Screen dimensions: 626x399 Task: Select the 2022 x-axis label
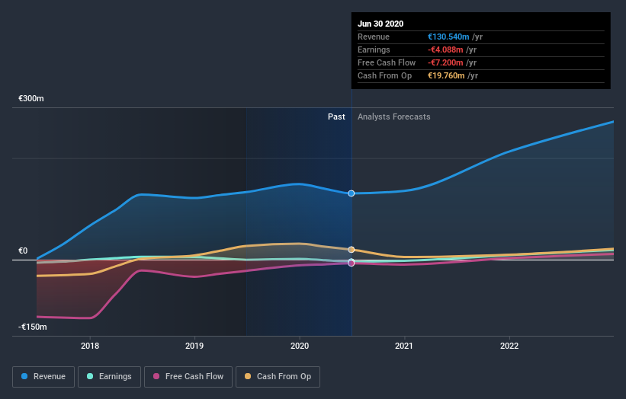point(509,346)
